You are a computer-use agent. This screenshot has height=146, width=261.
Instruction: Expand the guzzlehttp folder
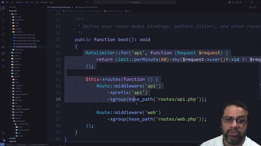(19, 112)
